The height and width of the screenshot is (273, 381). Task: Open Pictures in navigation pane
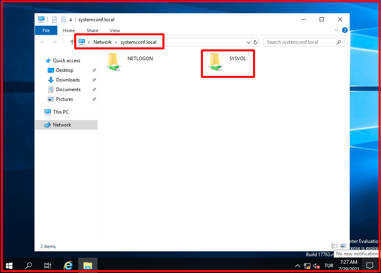(65, 99)
